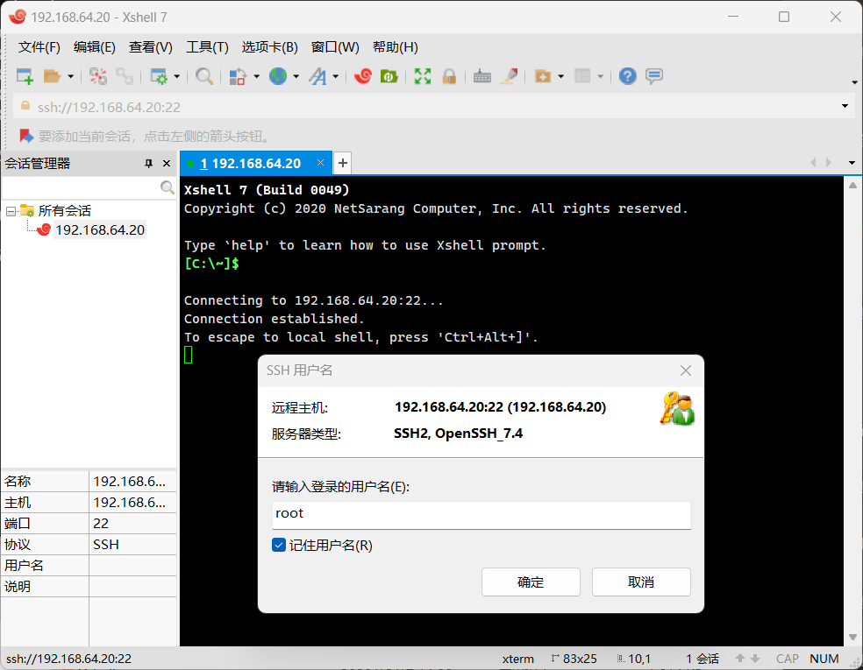This screenshot has width=863, height=670.
Task: Open the 工具(T) menu
Action: coord(208,47)
